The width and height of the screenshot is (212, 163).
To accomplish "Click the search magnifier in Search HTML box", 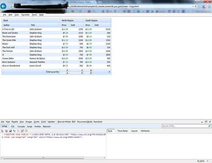I will tap(209, 126).
